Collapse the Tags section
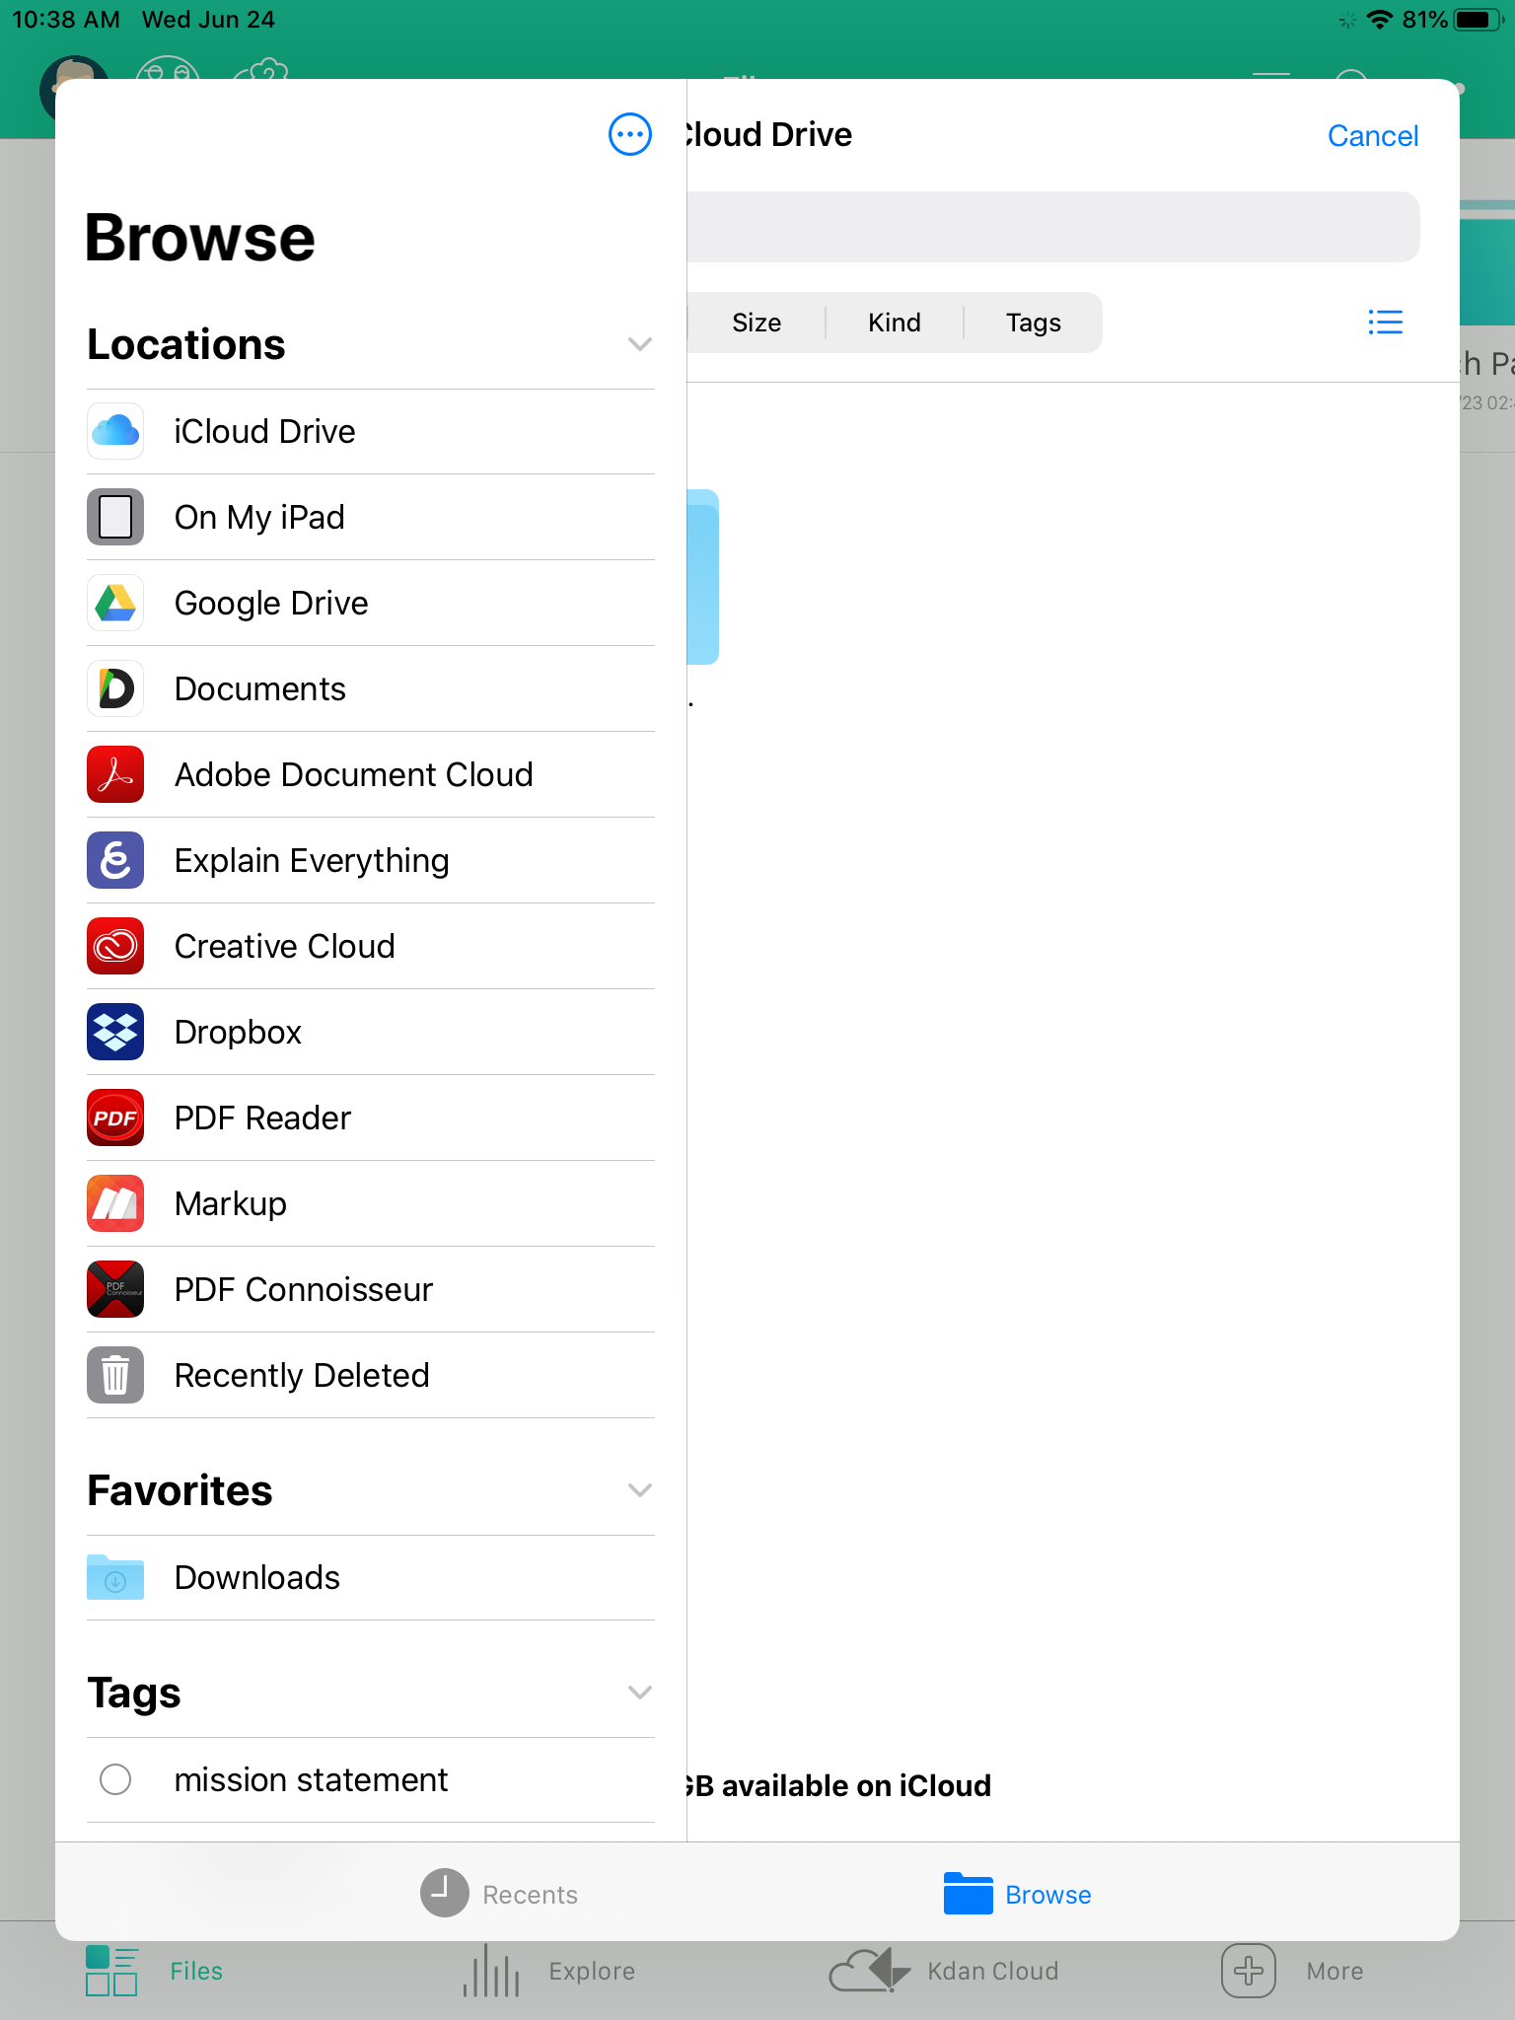 point(640,1693)
